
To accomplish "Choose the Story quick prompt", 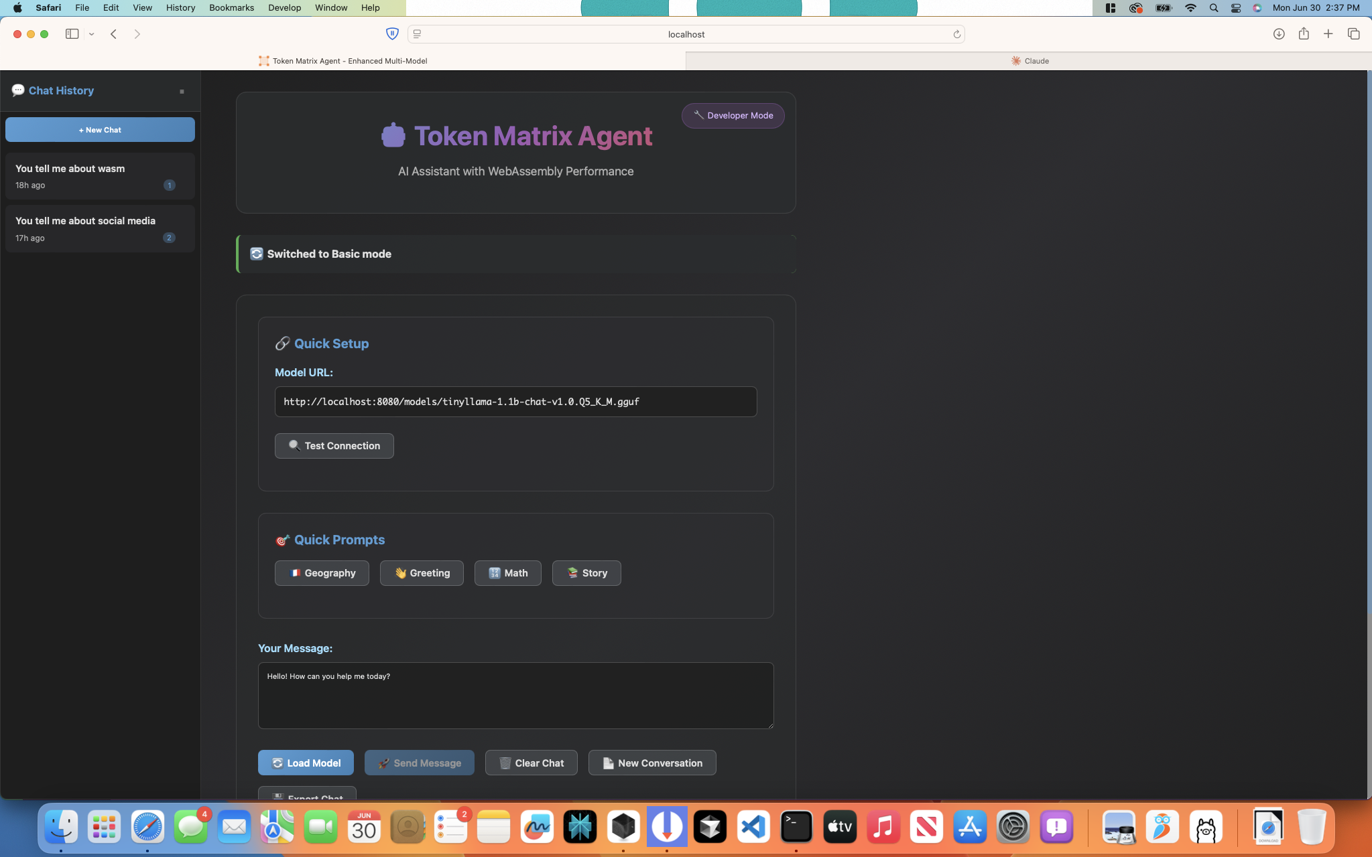I will (586, 573).
